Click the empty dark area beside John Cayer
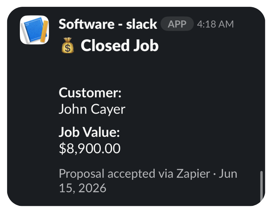The width and height of the screenshot is (272, 213). [x=191, y=109]
